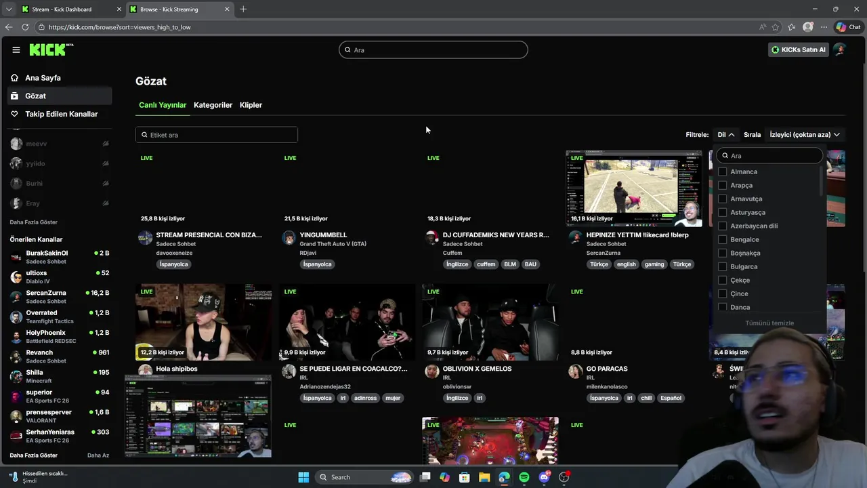
Task: Check the Almanca language checkbox
Action: (722, 172)
